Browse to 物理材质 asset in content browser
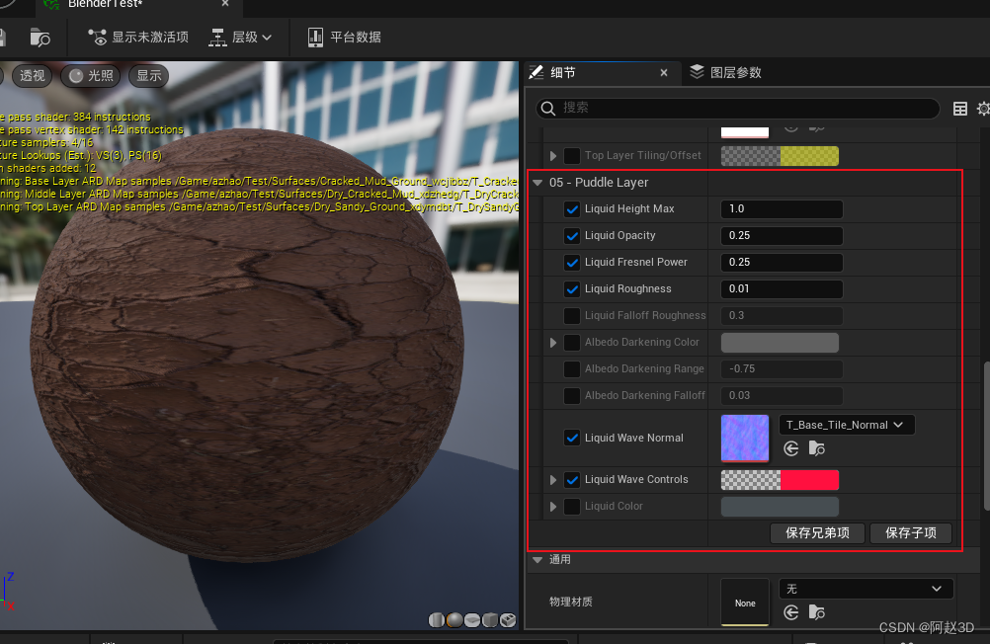Screen dimensions: 990x644 [x=817, y=612]
